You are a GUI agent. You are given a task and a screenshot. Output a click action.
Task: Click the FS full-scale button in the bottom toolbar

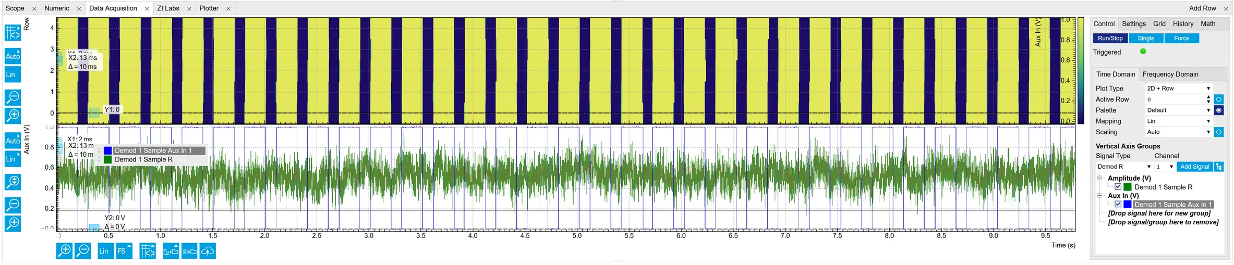(124, 251)
